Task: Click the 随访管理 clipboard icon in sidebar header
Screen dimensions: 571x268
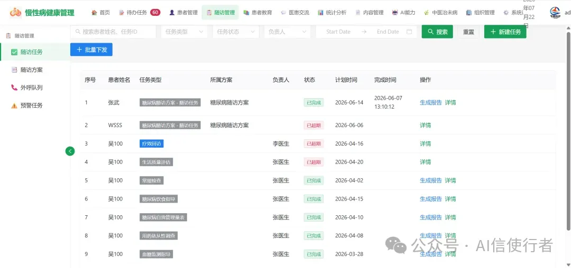Action: [8, 35]
